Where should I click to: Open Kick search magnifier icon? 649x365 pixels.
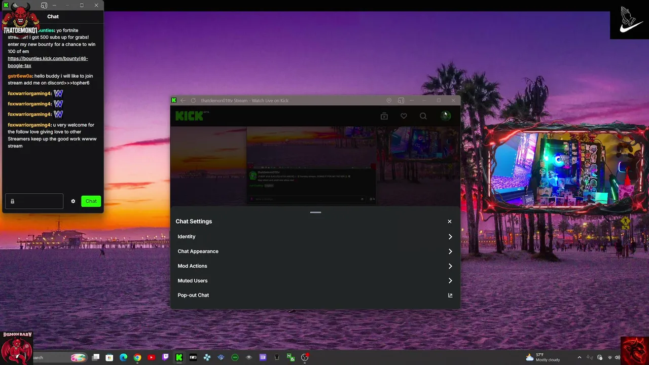[x=423, y=116]
